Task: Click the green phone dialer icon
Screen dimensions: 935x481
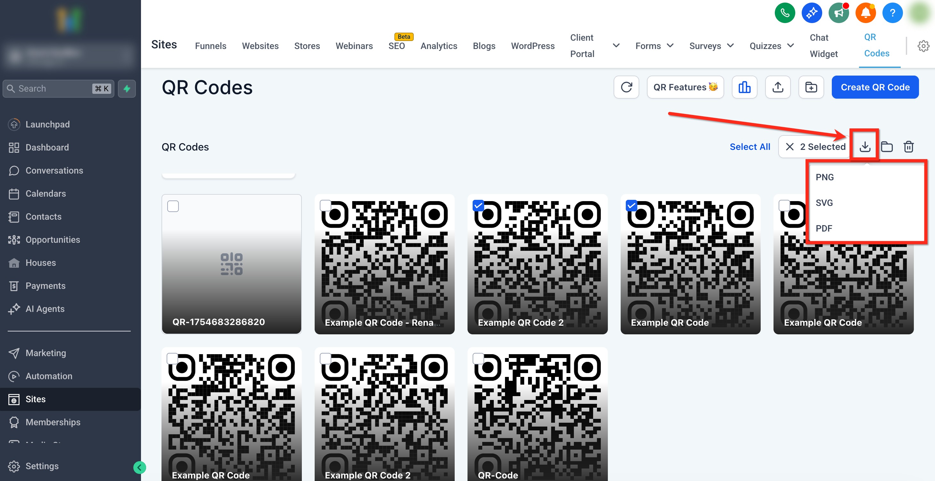Action: (x=784, y=13)
